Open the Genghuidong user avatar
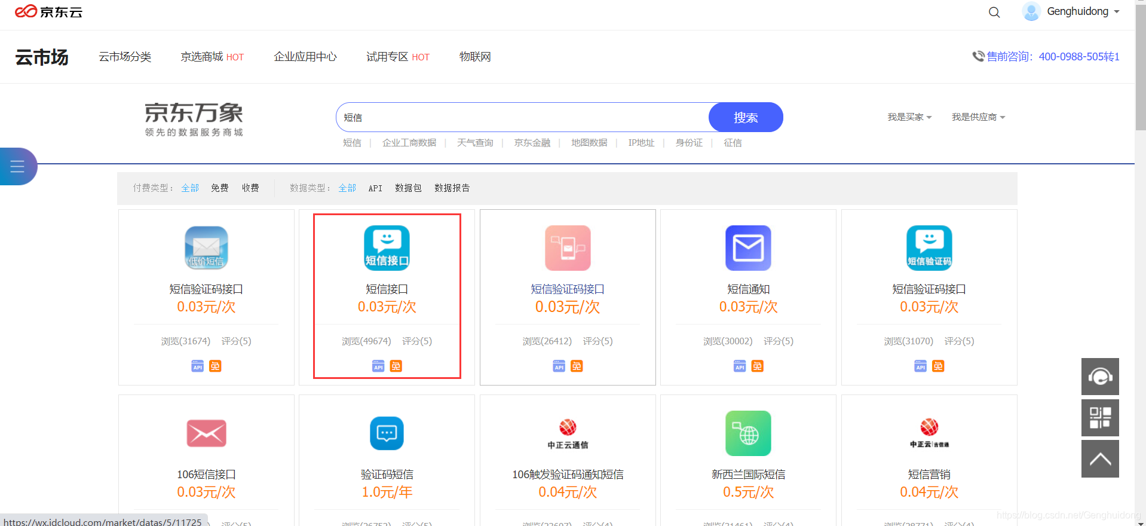The image size is (1146, 526). click(x=1031, y=11)
